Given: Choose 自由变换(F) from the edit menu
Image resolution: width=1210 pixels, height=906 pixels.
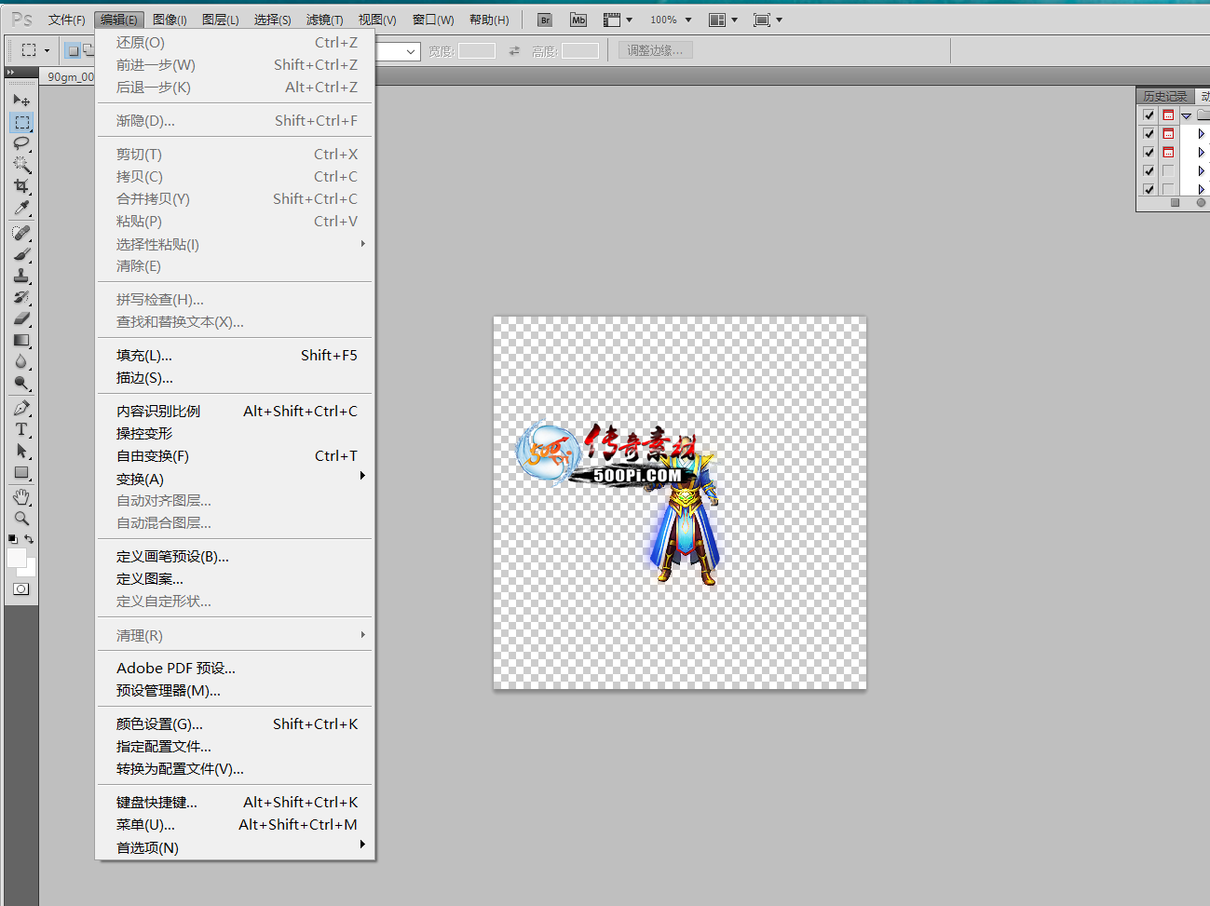Looking at the screenshot, I should point(235,456).
